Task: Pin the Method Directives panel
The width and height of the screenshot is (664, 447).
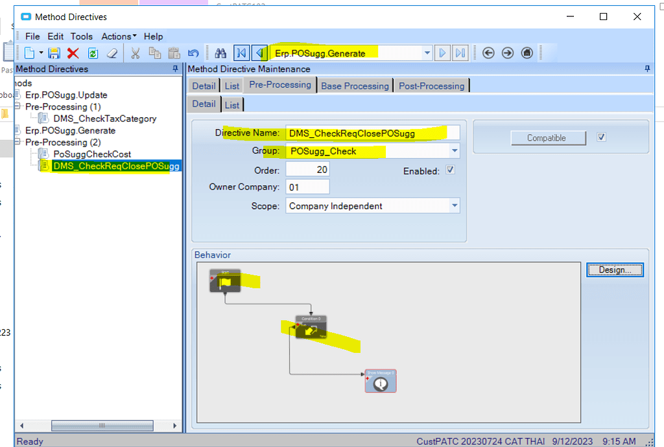Action: point(174,69)
